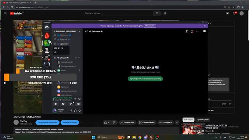Image resolution: width=249 pixels, height=140 pixels.
Task: Invite friends via the add-person icon
Action: pos(187,31)
